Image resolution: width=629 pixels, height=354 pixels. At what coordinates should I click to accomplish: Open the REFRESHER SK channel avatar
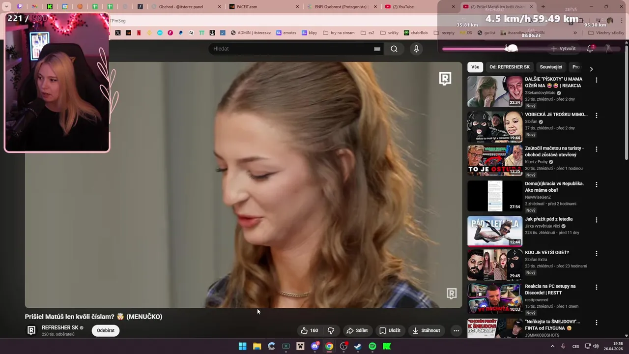pyautogui.click(x=31, y=330)
